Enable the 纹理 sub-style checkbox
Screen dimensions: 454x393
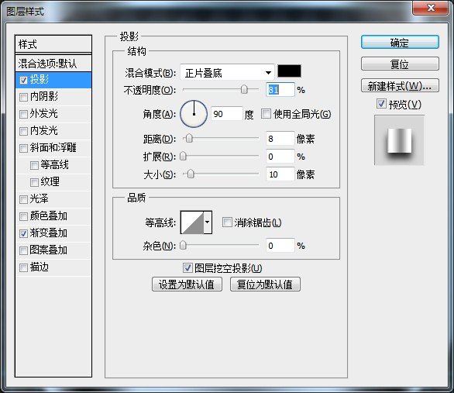34,182
